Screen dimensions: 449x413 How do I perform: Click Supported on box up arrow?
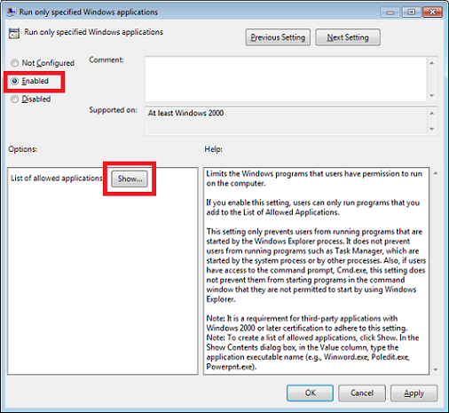coord(431,113)
